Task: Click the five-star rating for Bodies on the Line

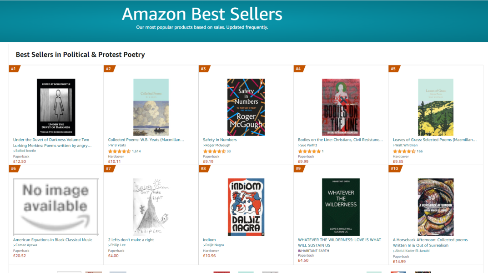Action: (309, 151)
